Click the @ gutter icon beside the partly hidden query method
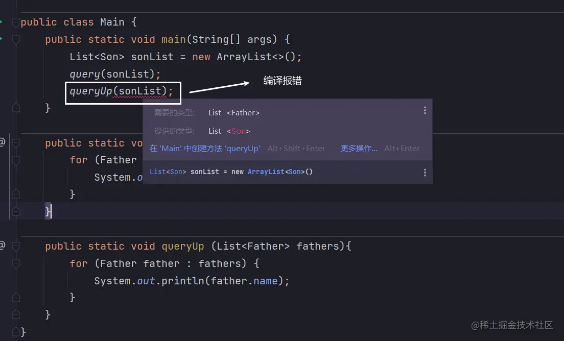This screenshot has height=341, width=564. [2, 142]
